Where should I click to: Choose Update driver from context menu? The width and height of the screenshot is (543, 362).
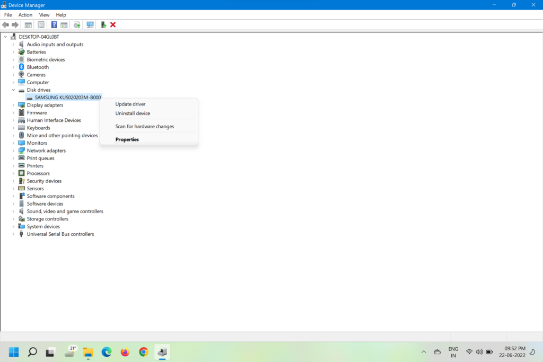(130, 104)
